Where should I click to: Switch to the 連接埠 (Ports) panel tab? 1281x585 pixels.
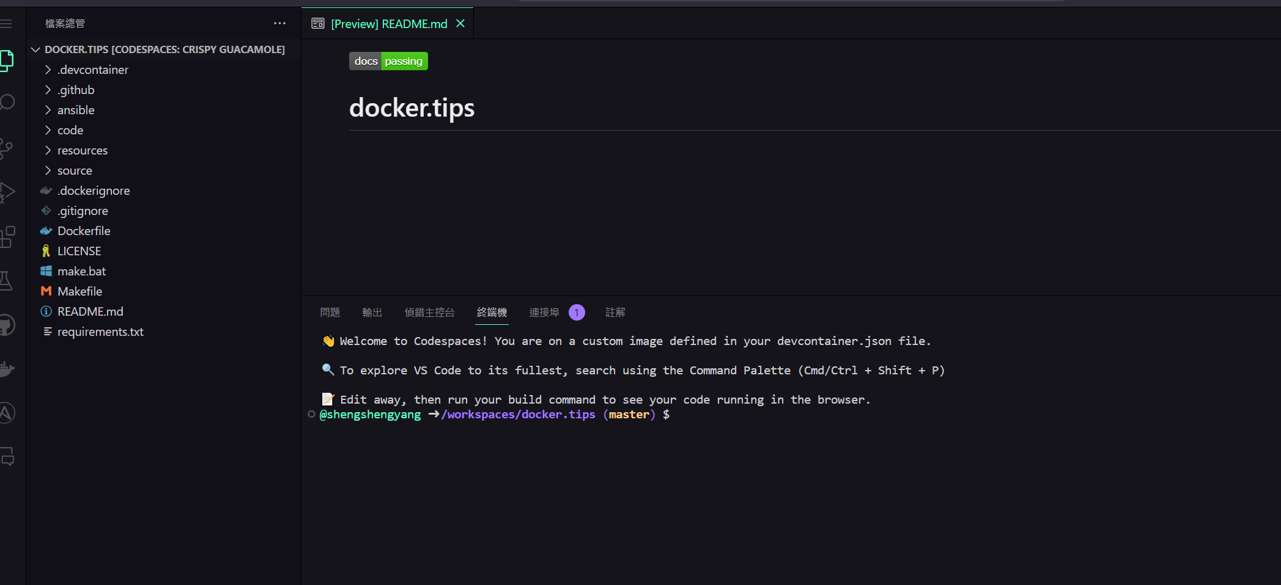tap(544, 313)
